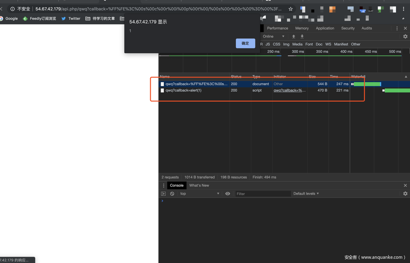Image resolution: width=410 pixels, height=263 pixels.
Task: Click the 确定 button in alert dialog
Action: click(245, 43)
